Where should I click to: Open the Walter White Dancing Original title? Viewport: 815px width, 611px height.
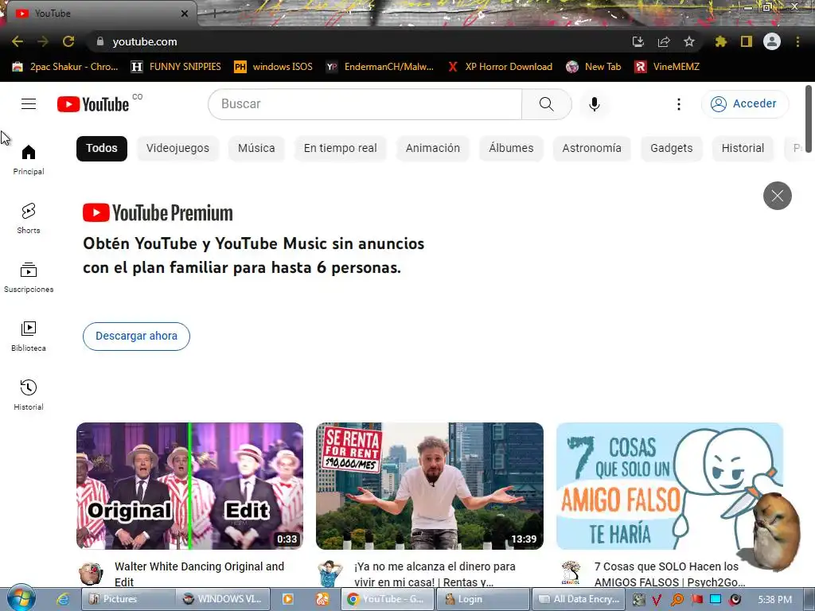(199, 574)
